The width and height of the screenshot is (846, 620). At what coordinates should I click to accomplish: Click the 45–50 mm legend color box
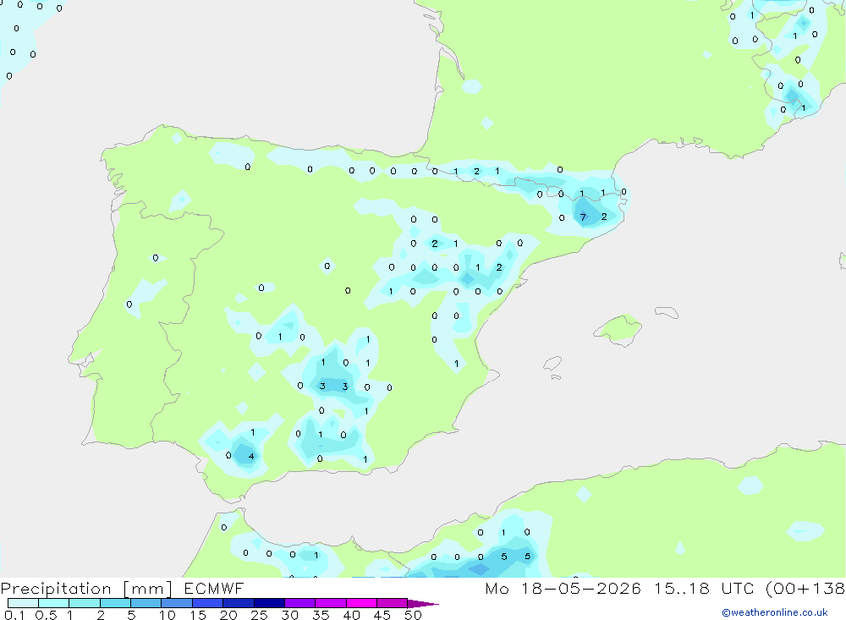coord(392,603)
